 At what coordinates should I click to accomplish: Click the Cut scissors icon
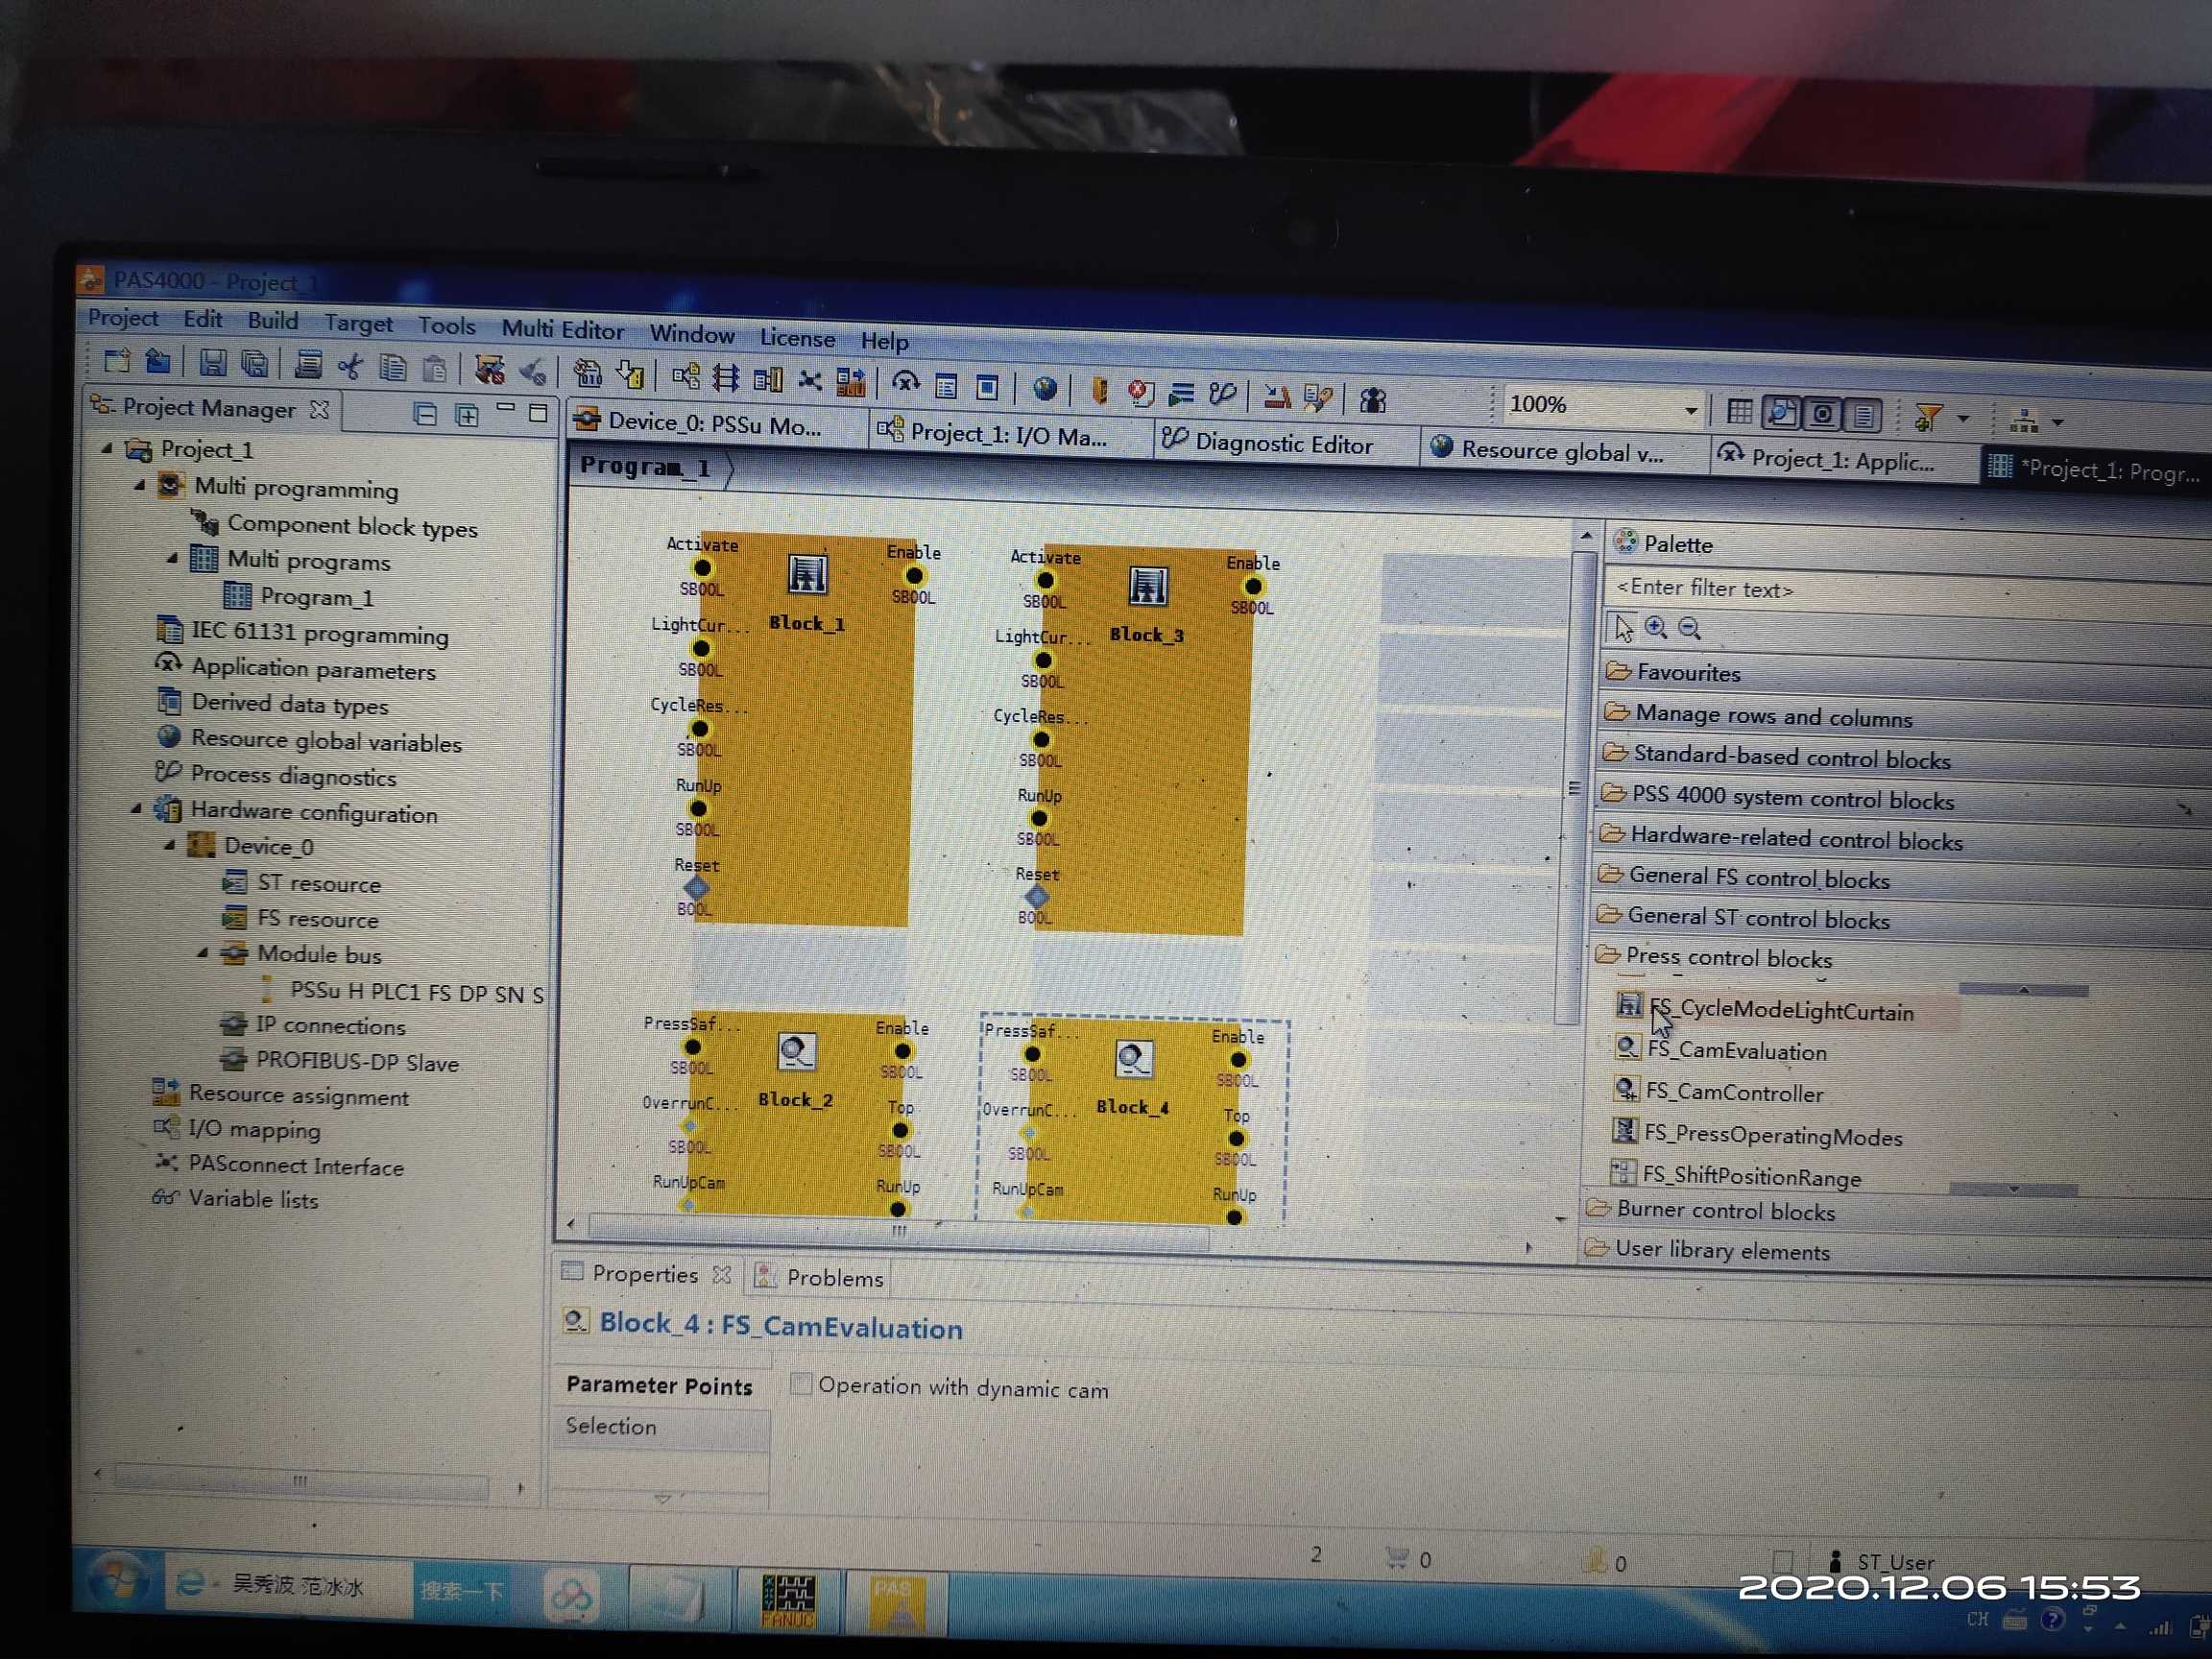pyautogui.click(x=350, y=367)
